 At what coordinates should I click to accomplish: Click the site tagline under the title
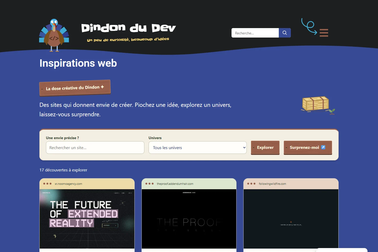coord(128,39)
